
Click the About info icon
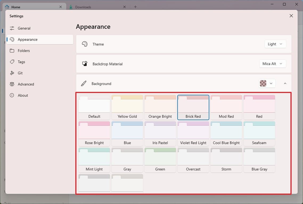tap(12, 95)
